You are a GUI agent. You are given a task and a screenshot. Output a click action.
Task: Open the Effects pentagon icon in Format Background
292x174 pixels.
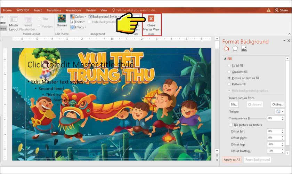tap(235, 49)
